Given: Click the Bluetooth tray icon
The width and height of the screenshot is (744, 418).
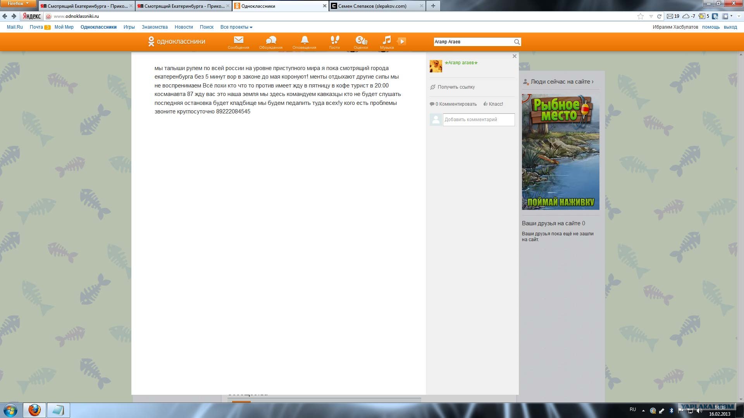Looking at the screenshot, I should click(x=672, y=411).
